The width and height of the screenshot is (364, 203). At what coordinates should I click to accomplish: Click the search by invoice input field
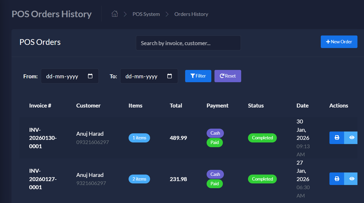coord(188,43)
